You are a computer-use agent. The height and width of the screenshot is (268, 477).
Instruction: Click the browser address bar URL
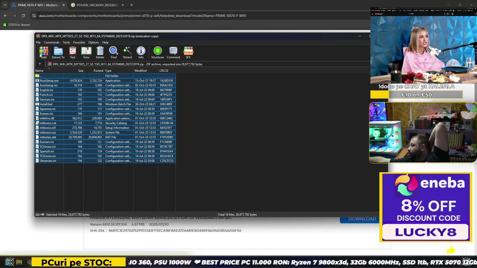142,16
